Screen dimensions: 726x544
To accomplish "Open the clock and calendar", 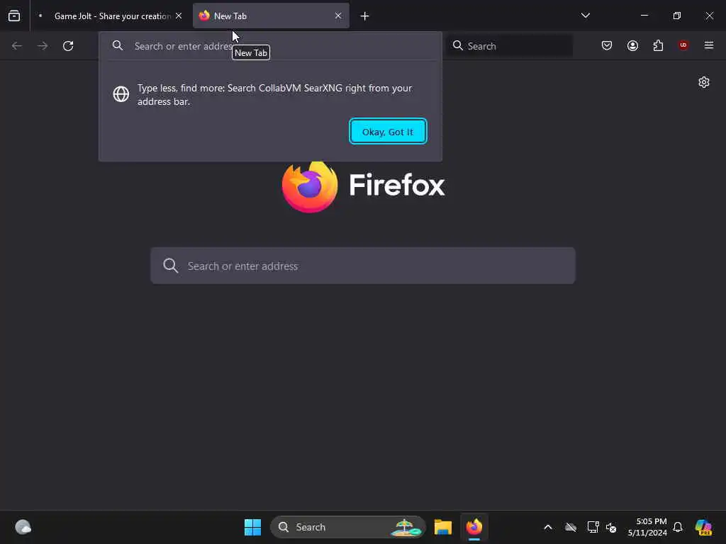I will (647, 527).
